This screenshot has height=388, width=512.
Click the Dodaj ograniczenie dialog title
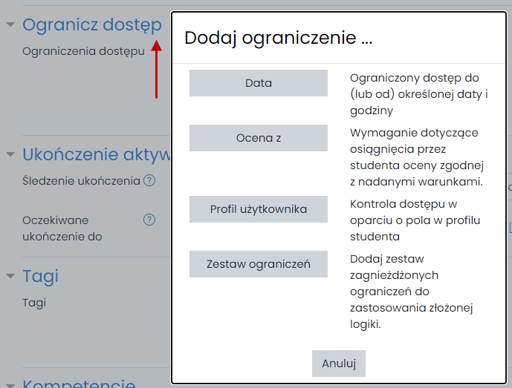click(x=278, y=38)
